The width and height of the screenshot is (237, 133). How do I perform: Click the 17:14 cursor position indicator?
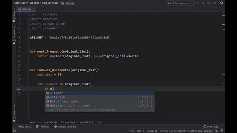pyautogui.click(x=131, y=131)
